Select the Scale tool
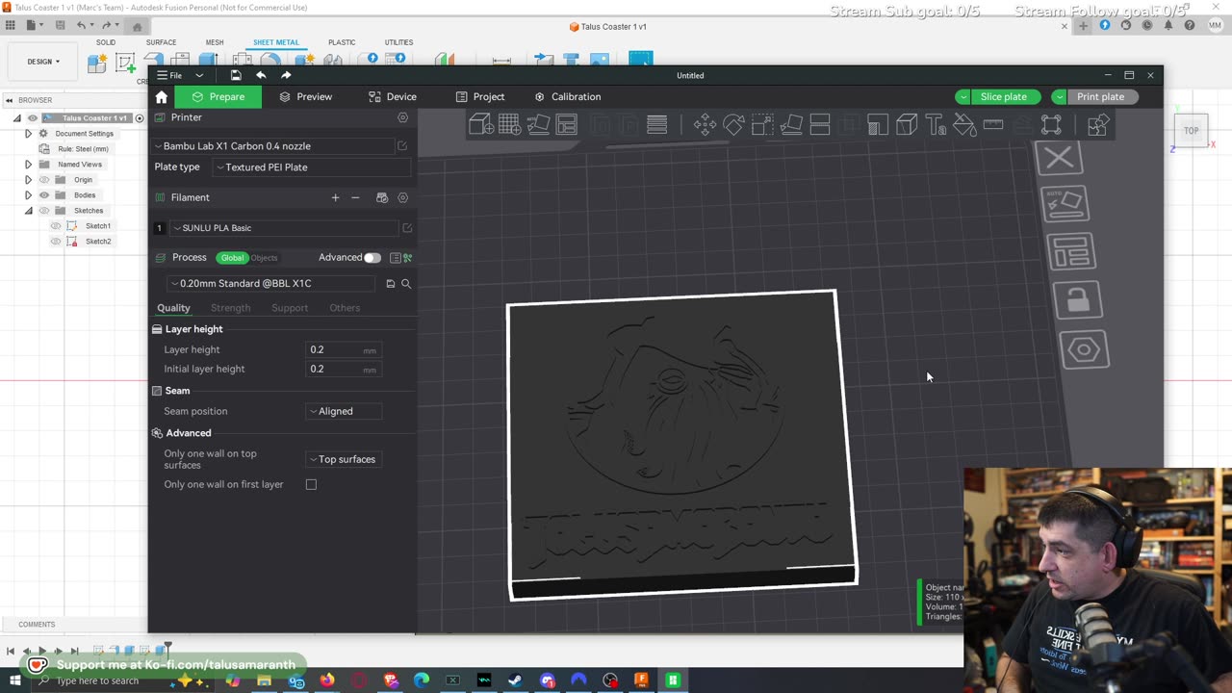Viewport: 1232px width, 693px height. pyautogui.click(x=762, y=124)
